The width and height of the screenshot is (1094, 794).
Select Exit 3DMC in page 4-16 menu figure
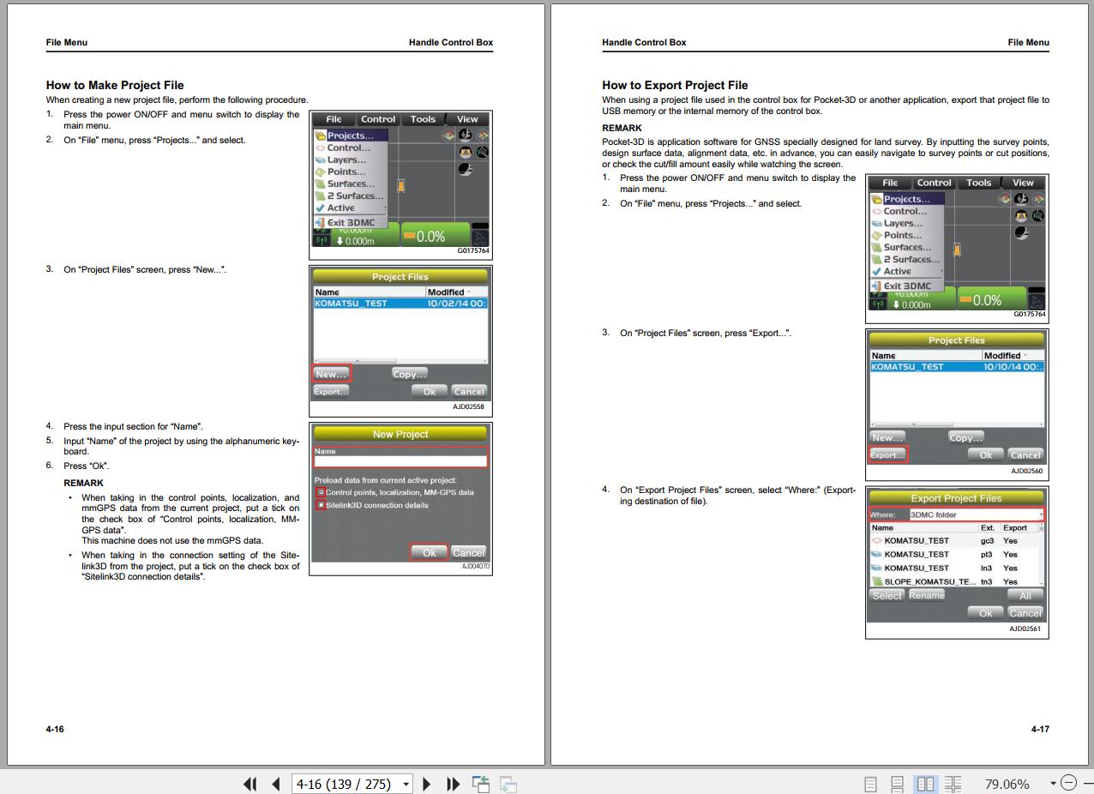(x=351, y=222)
